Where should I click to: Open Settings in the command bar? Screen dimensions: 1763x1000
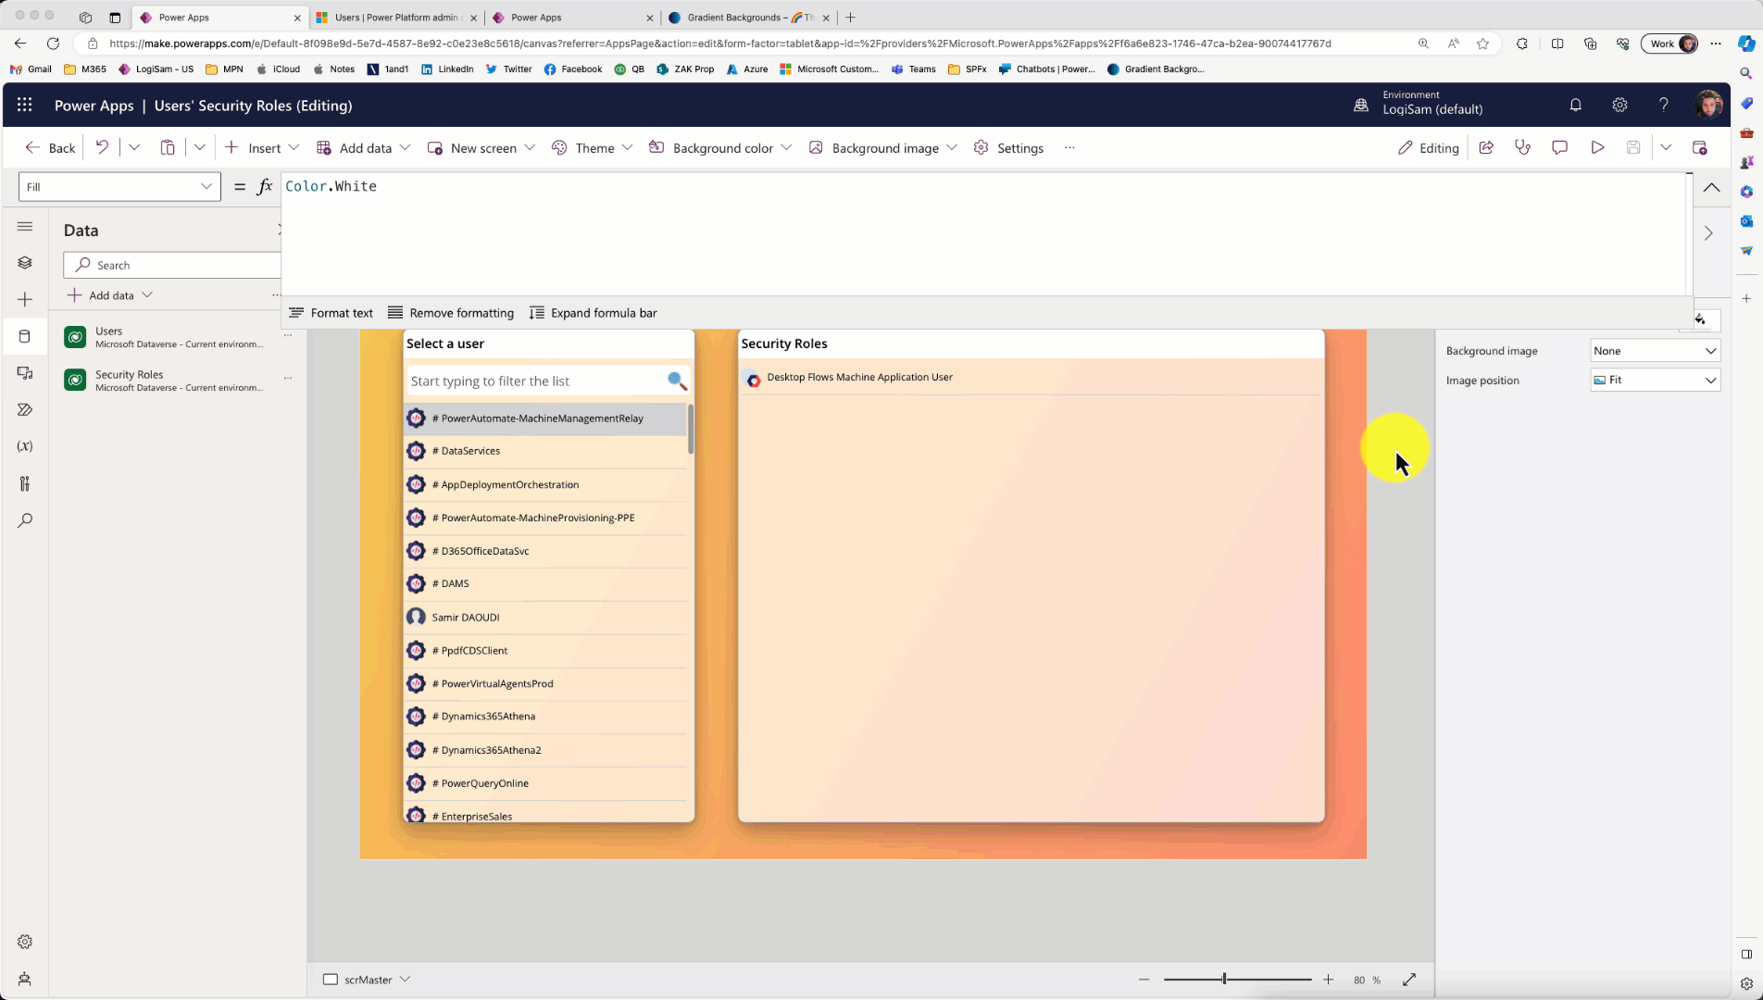click(1008, 147)
